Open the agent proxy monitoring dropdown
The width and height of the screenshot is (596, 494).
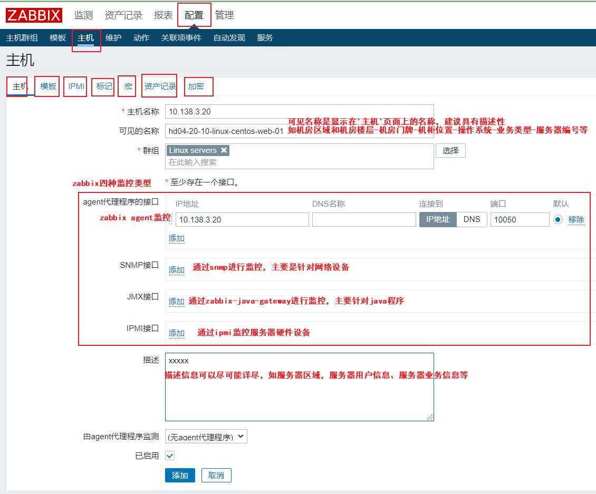tap(206, 437)
